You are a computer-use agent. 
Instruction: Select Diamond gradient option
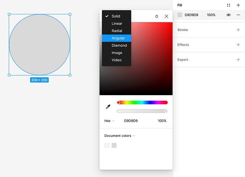[x=117, y=45]
